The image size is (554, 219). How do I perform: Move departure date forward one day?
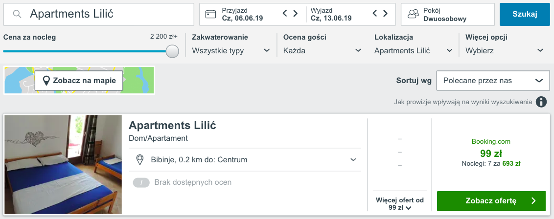[x=386, y=13]
